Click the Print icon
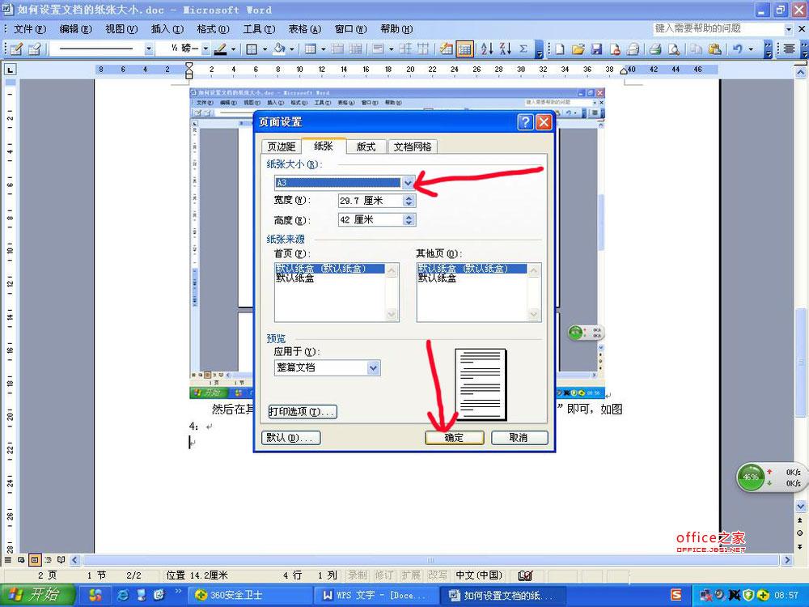 (x=655, y=49)
